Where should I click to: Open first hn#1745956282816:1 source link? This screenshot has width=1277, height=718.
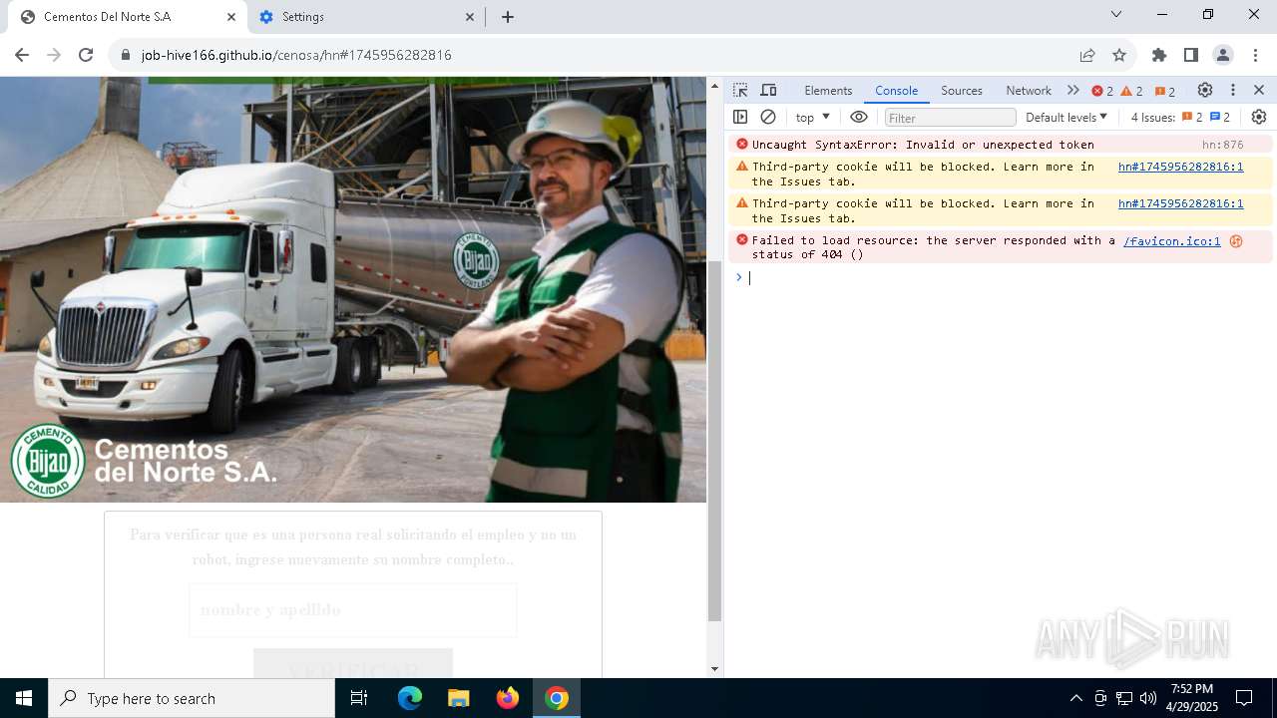(x=1180, y=167)
